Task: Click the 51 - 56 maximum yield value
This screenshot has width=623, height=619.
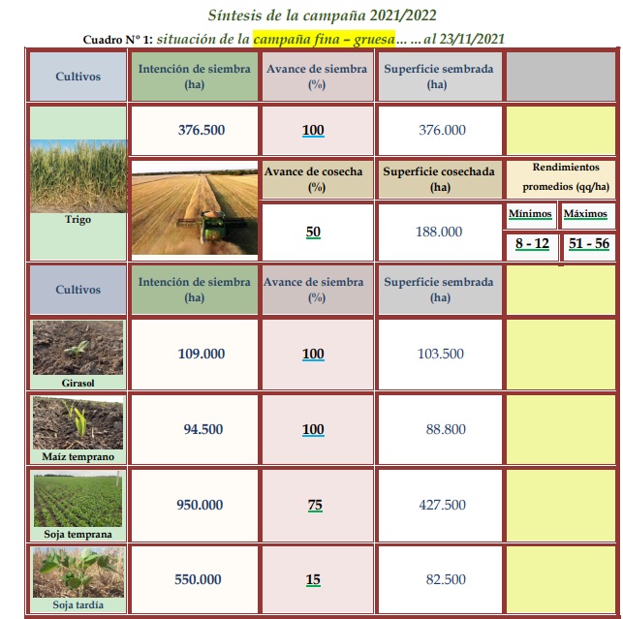Action: coord(589,244)
